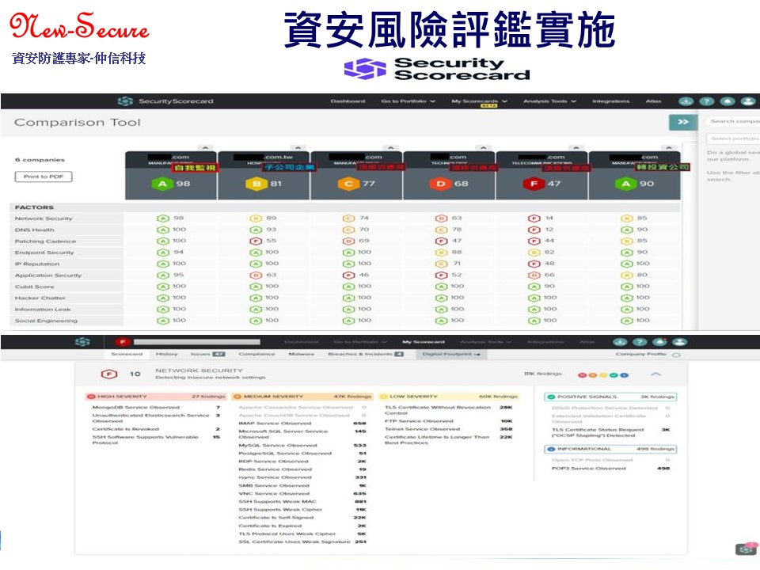The height and width of the screenshot is (570, 760).
Task: Open the Breaches & Incidents tab
Action: point(366,355)
